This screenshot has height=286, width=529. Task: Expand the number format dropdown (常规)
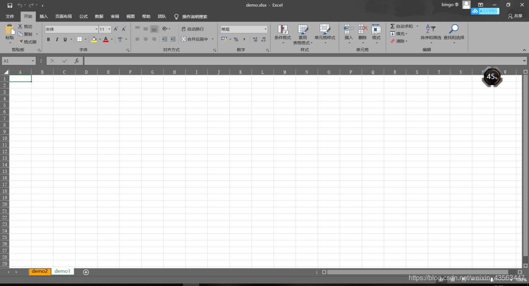pos(265,29)
